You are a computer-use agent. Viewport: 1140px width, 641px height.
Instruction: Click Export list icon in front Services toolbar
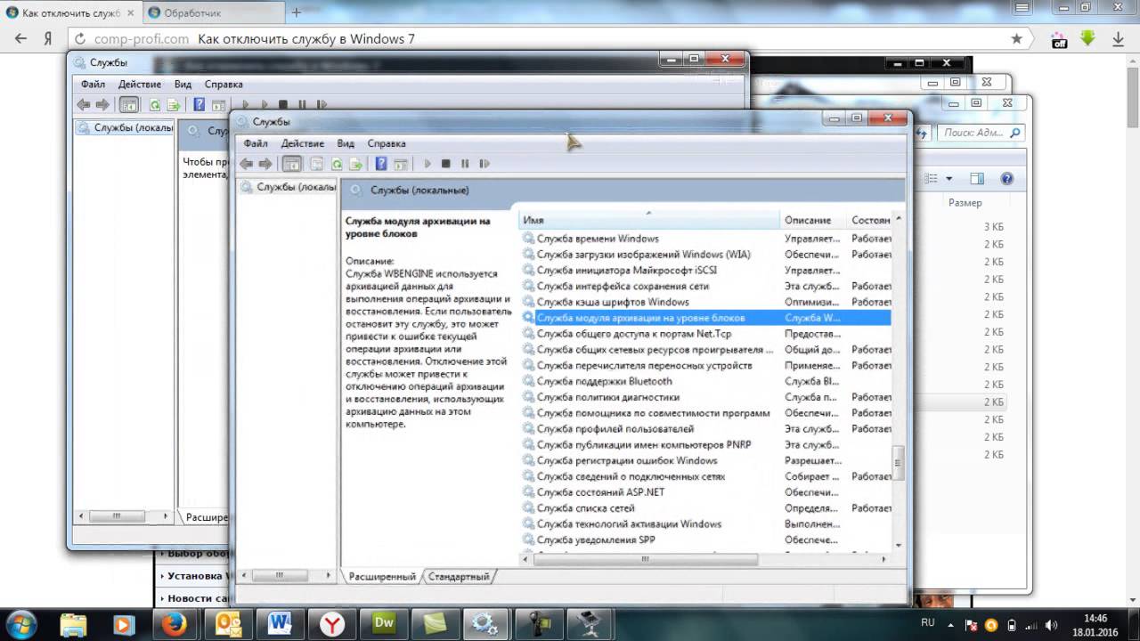(354, 164)
